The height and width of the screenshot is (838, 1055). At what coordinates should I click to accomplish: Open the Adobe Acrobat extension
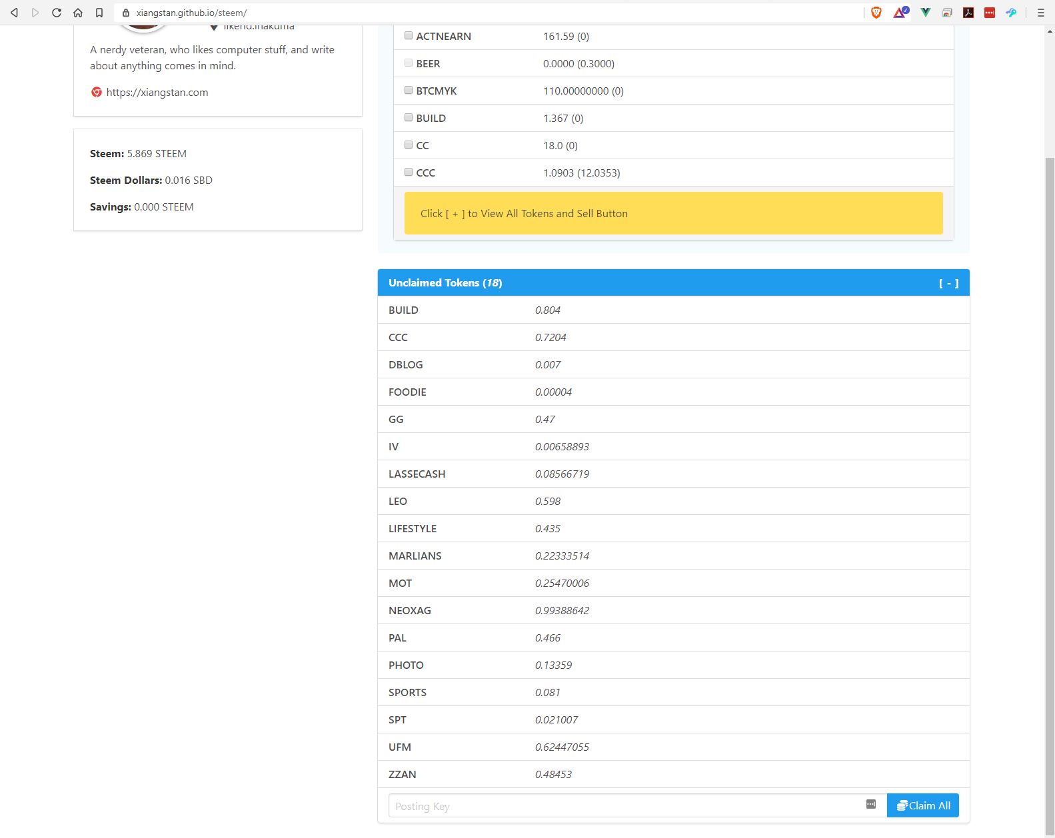[x=968, y=13]
